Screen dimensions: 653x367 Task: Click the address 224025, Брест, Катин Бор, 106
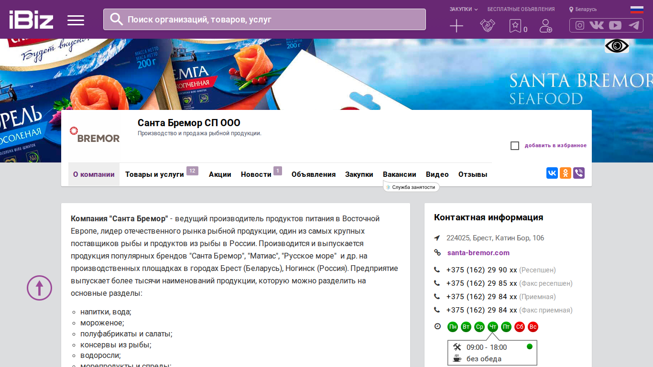coord(495,238)
